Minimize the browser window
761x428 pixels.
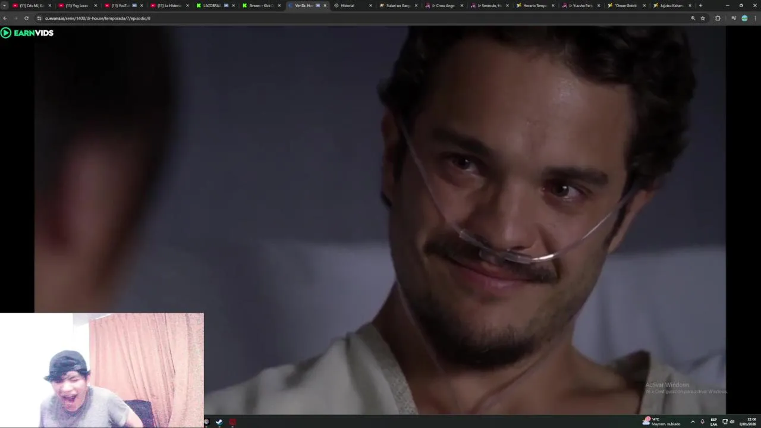(727, 5)
